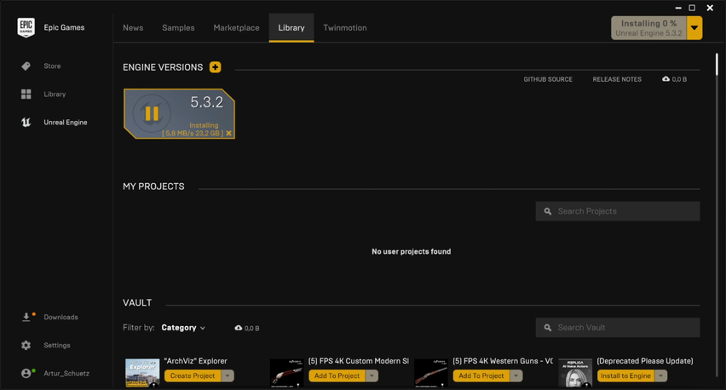
Task: Click the Vault cloud size icon
Action: [x=239, y=328]
